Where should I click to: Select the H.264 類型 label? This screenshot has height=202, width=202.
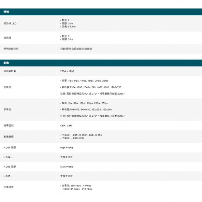pyautogui.click(x=10, y=148)
